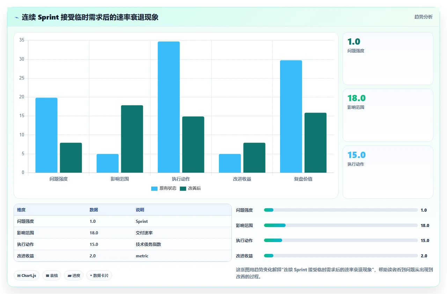Click the dark green 改善后 bar for 执行动作
Image resolution: width=447 pixels, height=294 pixels.
point(193,144)
